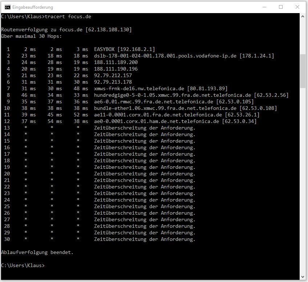The height and width of the screenshot is (282, 308).
Task: Click the vertical scrollbar thumb
Action: [303, 71]
